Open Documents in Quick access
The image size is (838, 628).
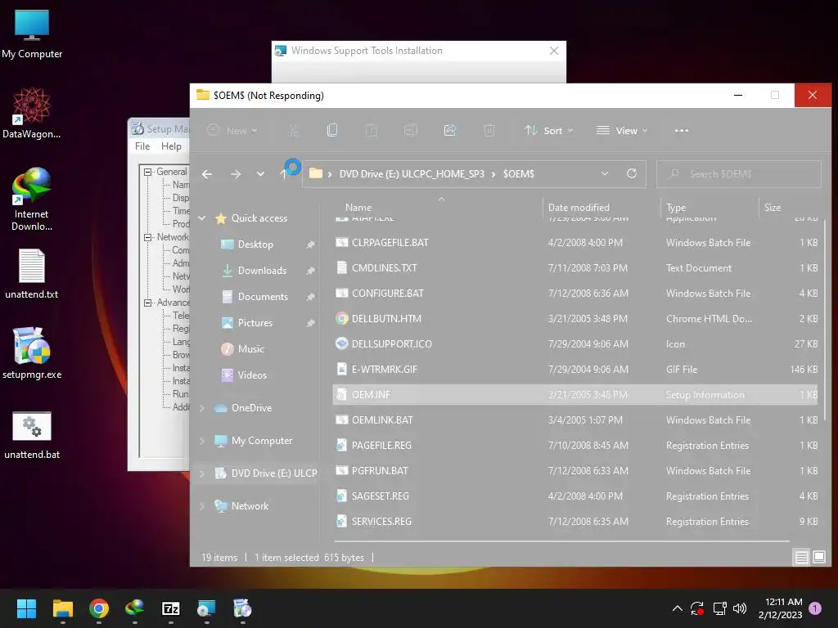coord(263,297)
